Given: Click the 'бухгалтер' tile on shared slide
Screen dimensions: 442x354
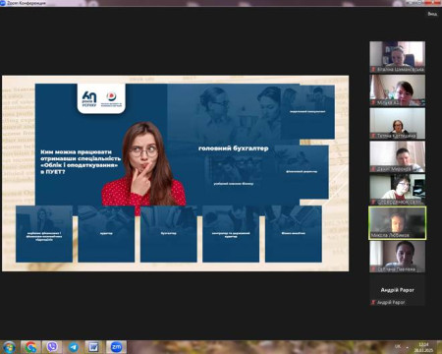Looking at the screenshot, I should tap(169, 234).
